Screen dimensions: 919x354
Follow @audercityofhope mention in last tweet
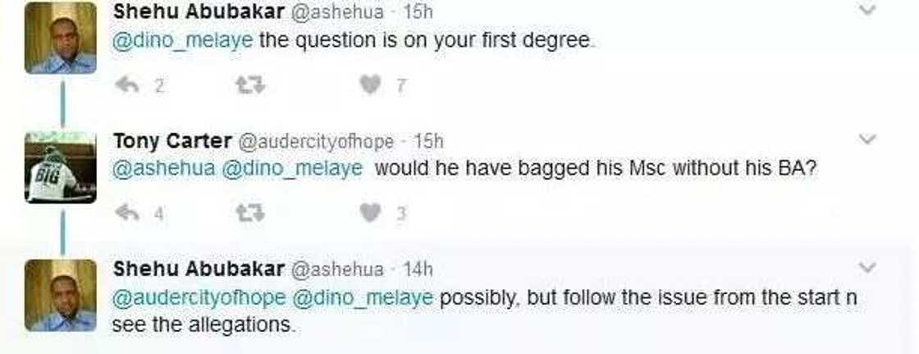click(x=198, y=297)
